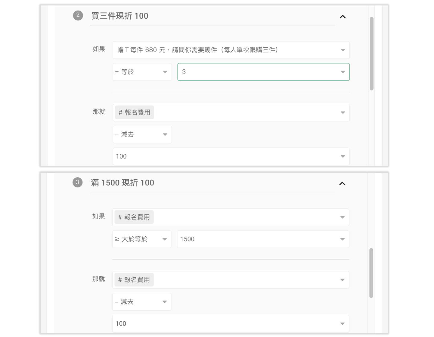
Task: Click the number 3 rule badge
Action: tap(77, 182)
